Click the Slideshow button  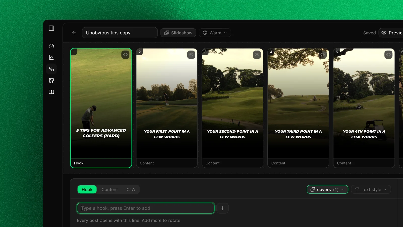click(178, 33)
